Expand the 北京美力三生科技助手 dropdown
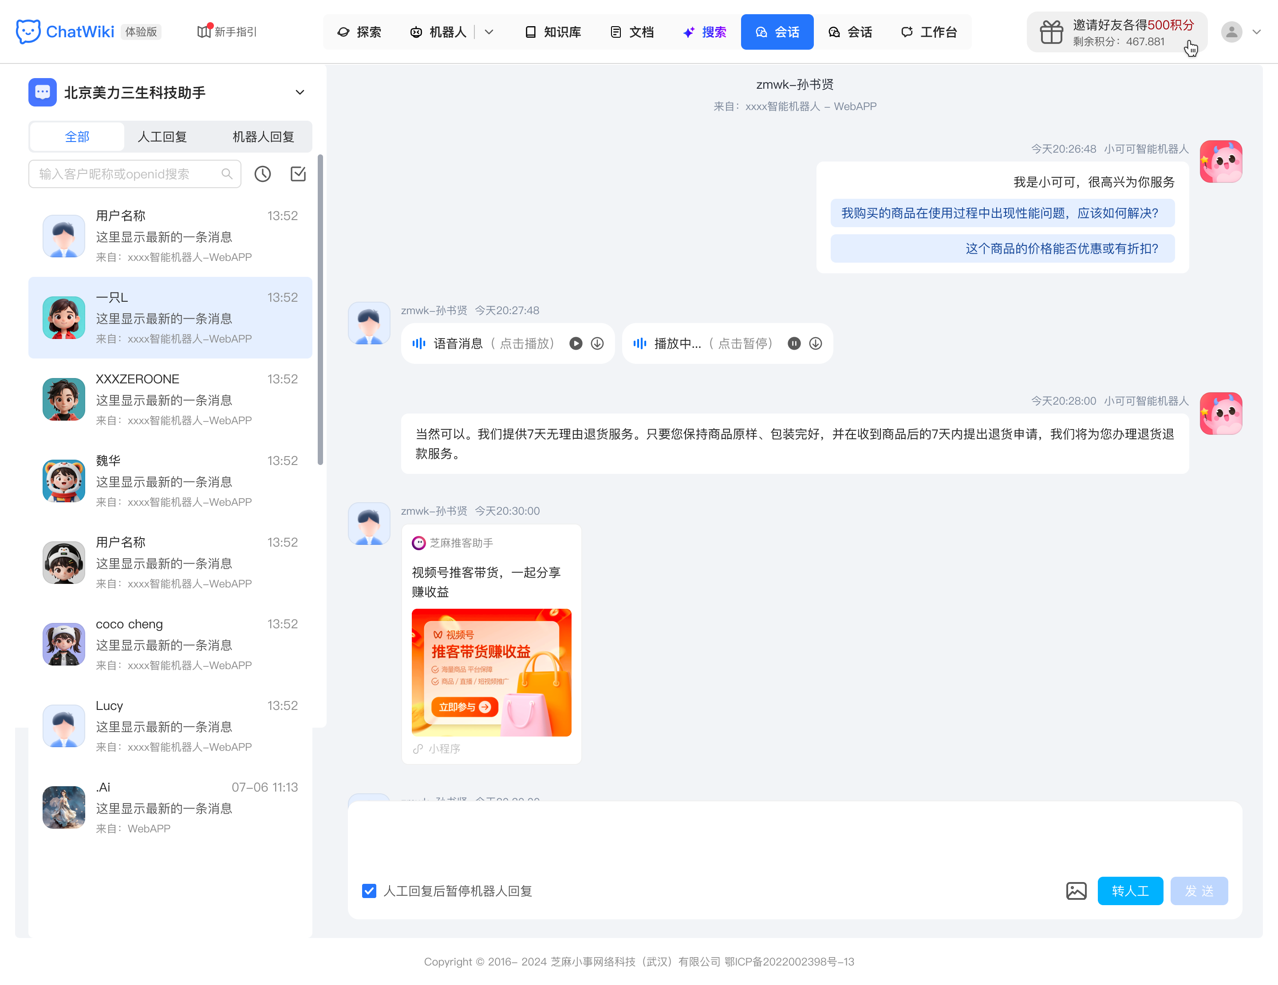The width and height of the screenshot is (1278, 985). tap(300, 92)
